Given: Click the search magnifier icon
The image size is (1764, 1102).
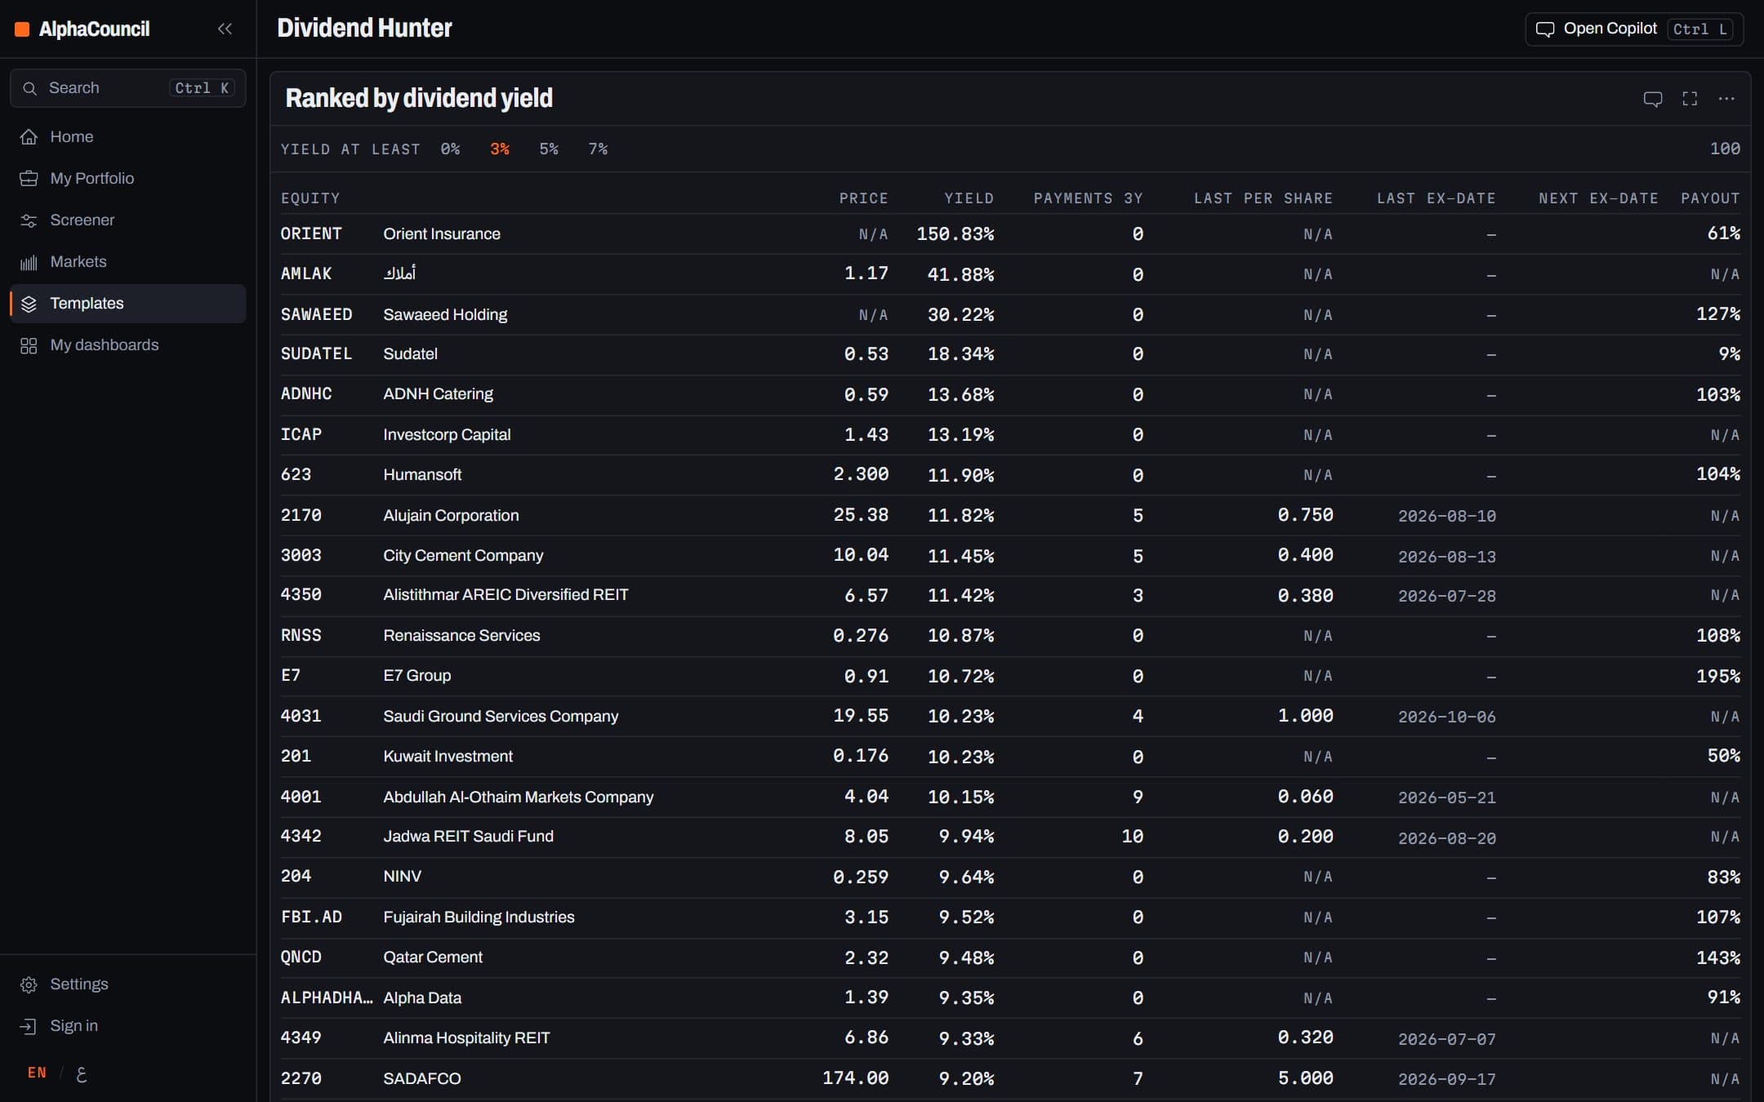Looking at the screenshot, I should (29, 88).
